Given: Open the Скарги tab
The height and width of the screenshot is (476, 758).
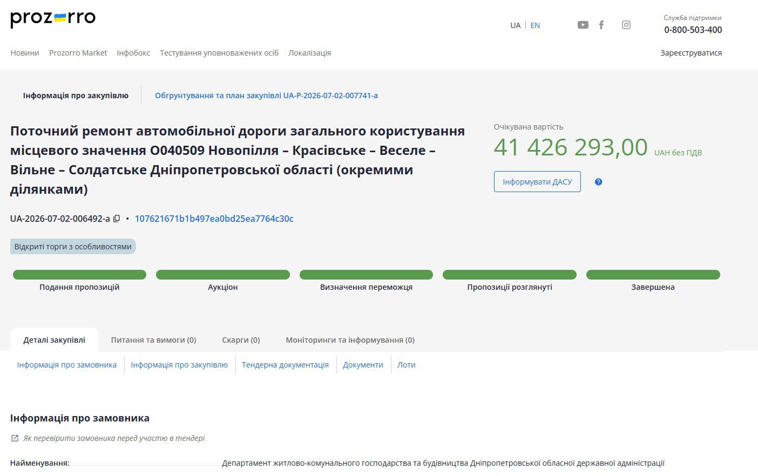Looking at the screenshot, I should click(x=241, y=340).
